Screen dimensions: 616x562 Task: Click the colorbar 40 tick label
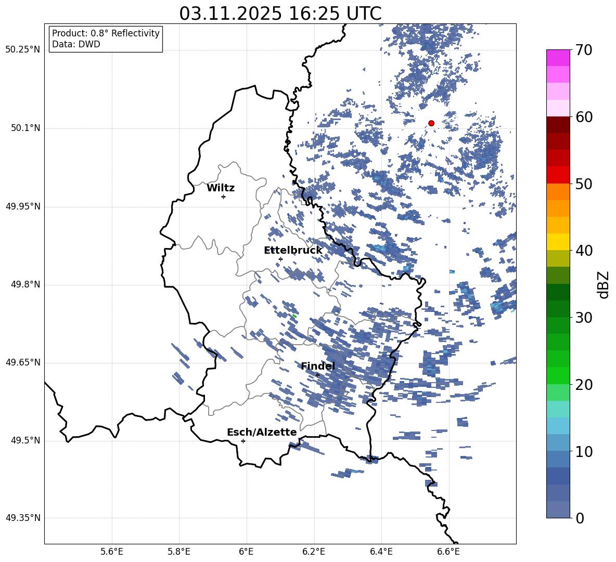pos(584,251)
